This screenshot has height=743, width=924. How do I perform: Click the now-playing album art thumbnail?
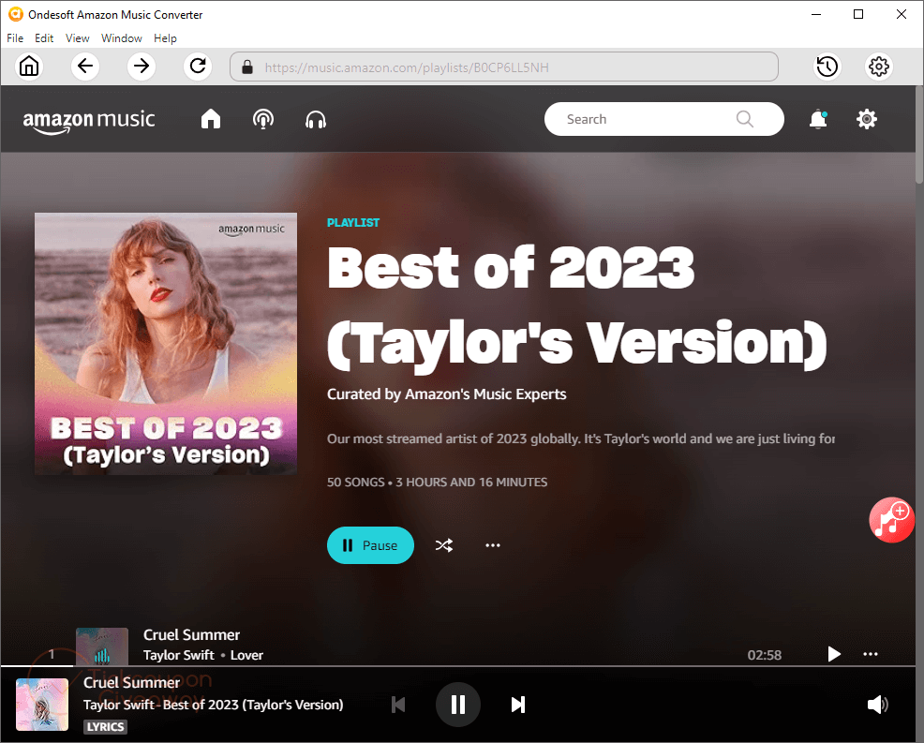(x=42, y=705)
